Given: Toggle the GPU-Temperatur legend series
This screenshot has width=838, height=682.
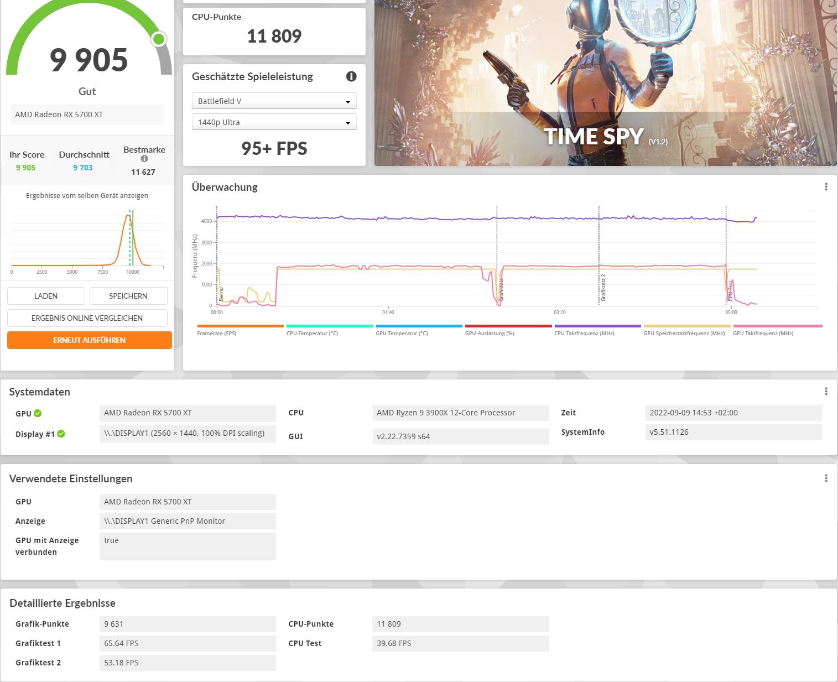Looking at the screenshot, I should tap(419, 330).
